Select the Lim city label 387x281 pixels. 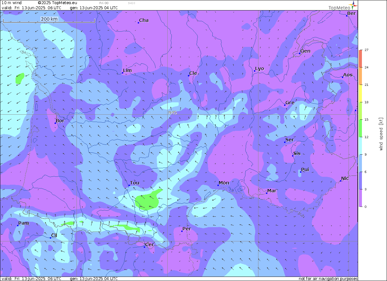point(127,70)
